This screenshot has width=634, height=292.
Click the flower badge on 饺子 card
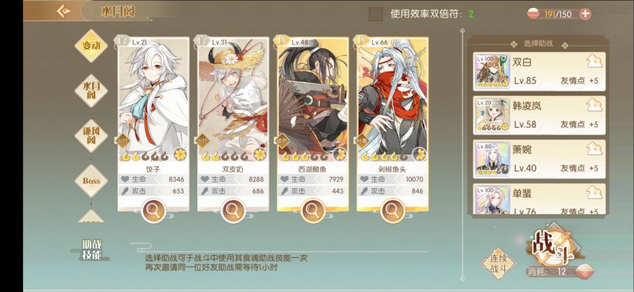(180, 154)
